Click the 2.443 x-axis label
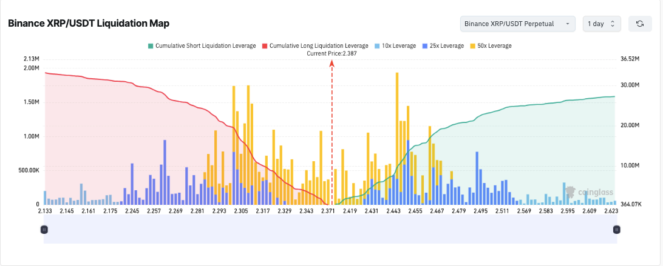The height and width of the screenshot is (266, 663). (393, 211)
